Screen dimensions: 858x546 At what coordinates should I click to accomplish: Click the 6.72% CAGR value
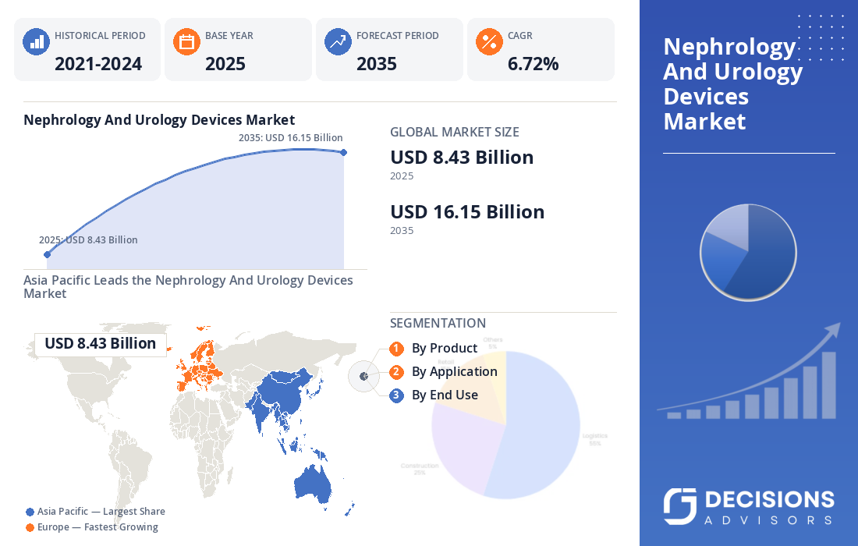click(533, 64)
